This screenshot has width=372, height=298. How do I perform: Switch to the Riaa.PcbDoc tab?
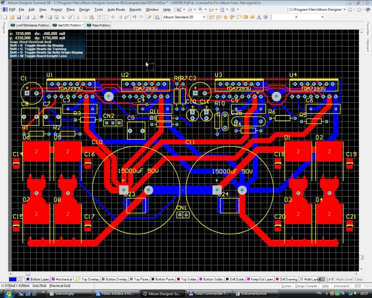click(x=99, y=25)
